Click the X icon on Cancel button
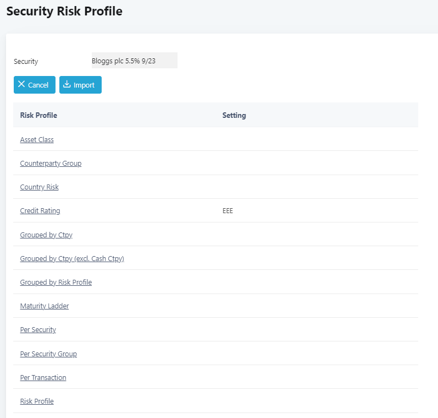 click(x=21, y=85)
